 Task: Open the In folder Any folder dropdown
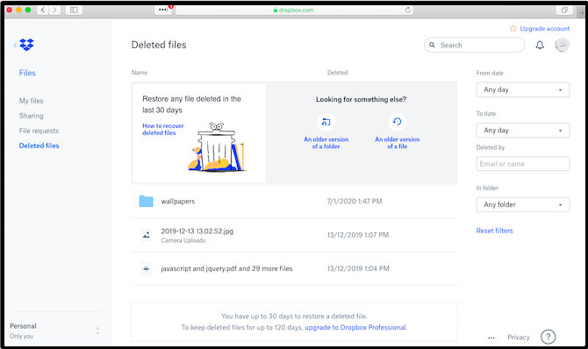coord(523,204)
